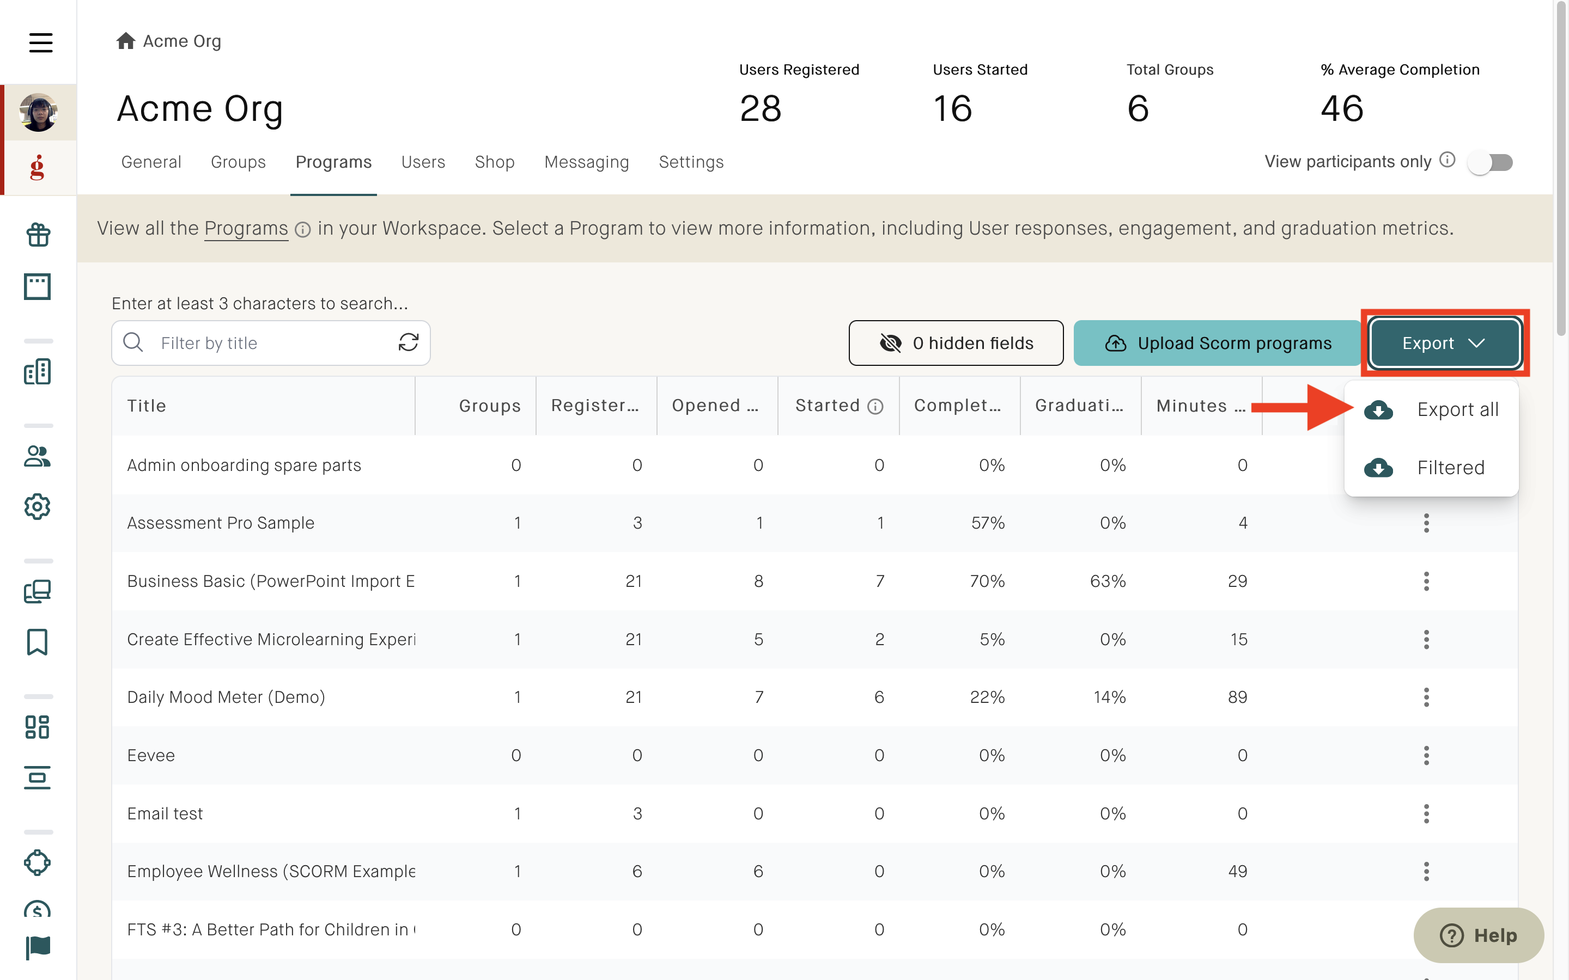Click the info icon next to Started column
This screenshot has height=980, width=1569.
coord(875,406)
